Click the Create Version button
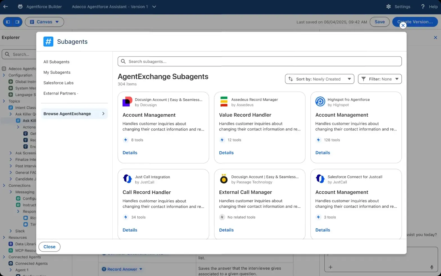Image resolution: width=441 pixels, height=276 pixels. click(x=415, y=22)
